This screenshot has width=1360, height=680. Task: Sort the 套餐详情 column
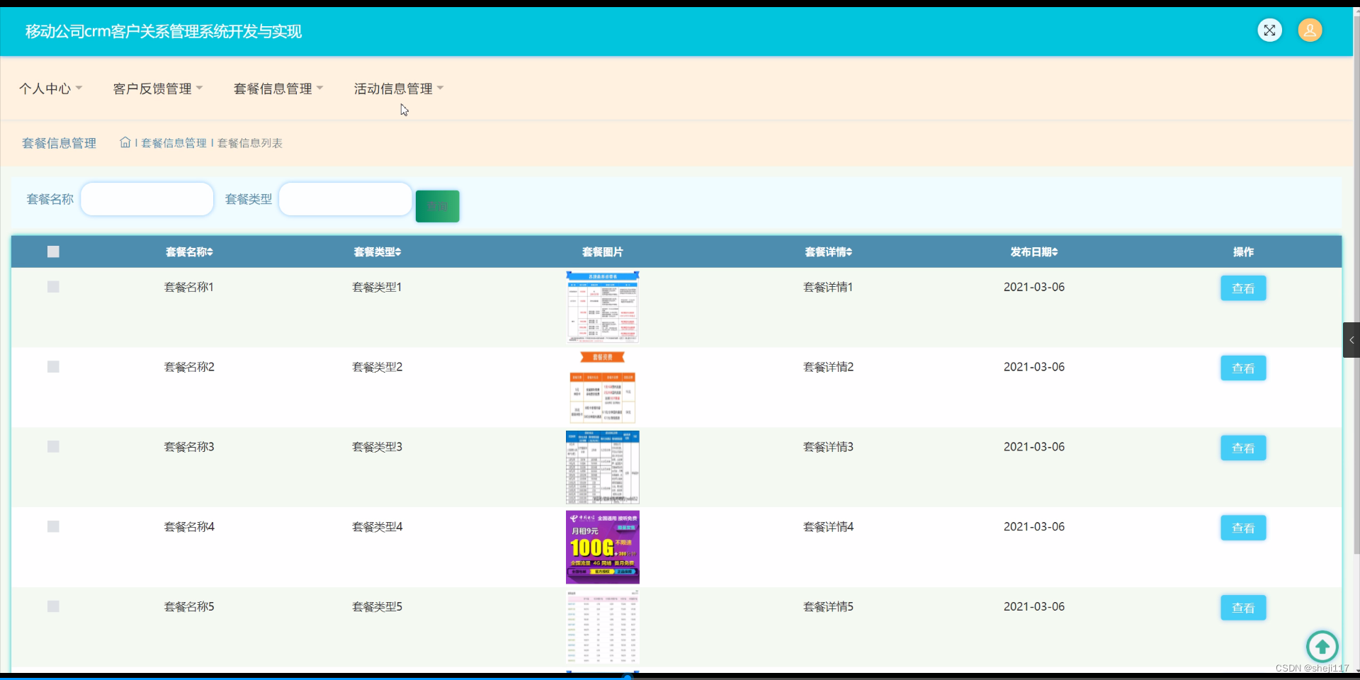(x=827, y=251)
